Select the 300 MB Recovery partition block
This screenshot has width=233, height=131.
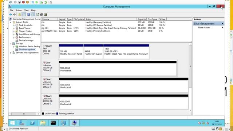click(x=71, y=52)
